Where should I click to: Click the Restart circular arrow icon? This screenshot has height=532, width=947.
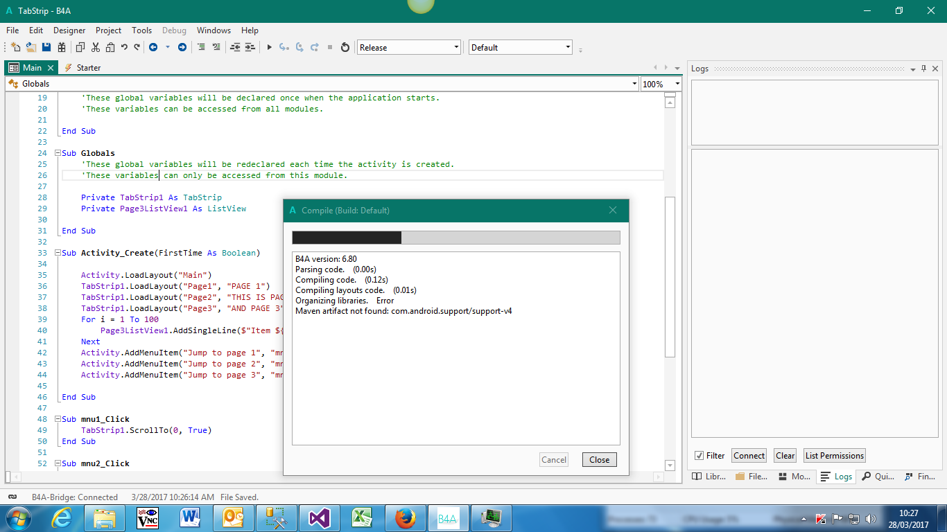[345, 47]
